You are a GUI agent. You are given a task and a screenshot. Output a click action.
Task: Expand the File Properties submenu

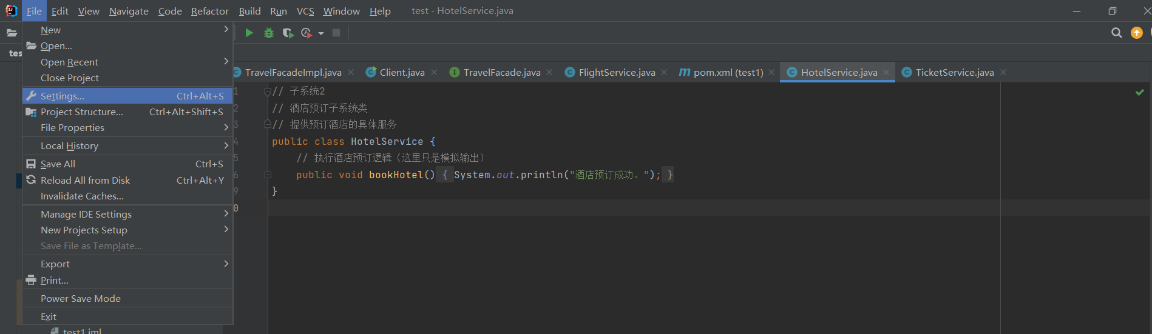click(226, 127)
